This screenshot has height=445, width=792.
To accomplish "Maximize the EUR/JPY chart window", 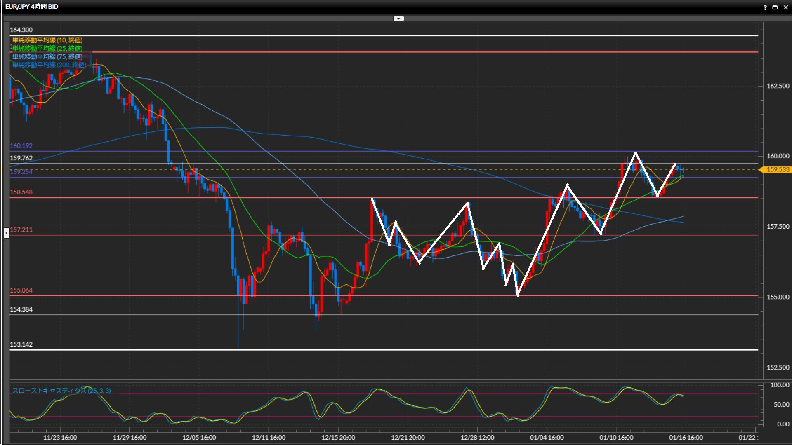I will [x=775, y=7].
